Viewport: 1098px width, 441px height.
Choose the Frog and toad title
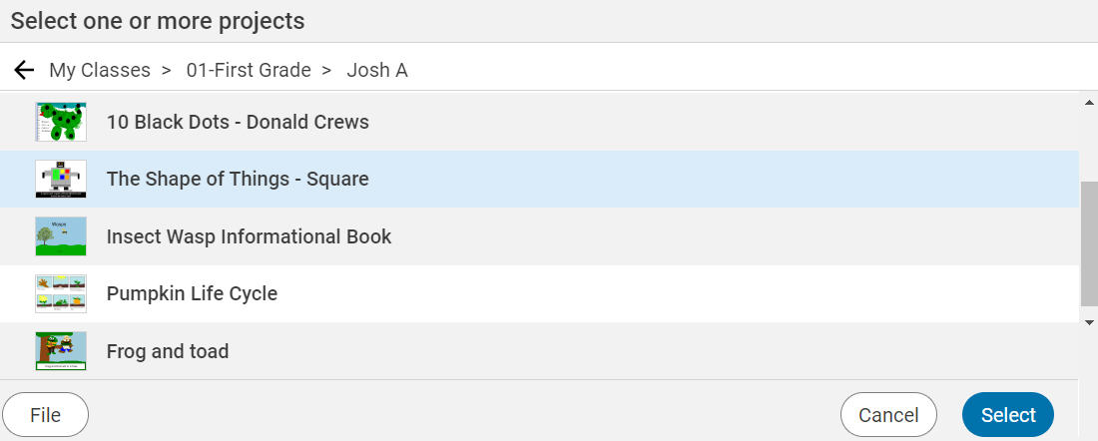coord(168,351)
